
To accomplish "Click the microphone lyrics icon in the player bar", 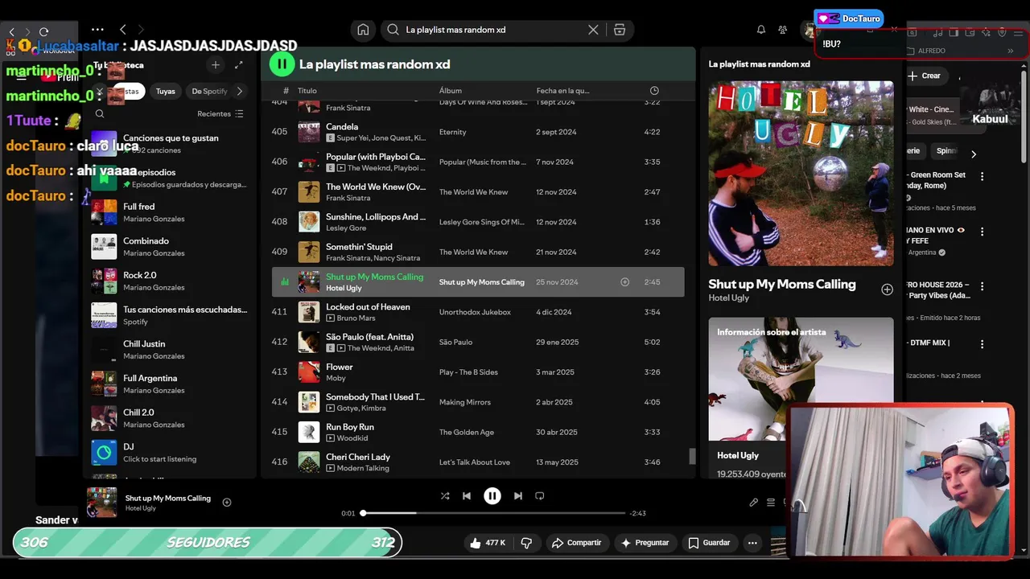I will pyautogui.click(x=753, y=503).
